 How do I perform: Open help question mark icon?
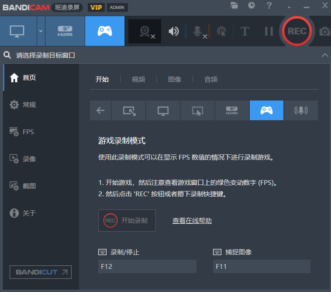tap(269, 6)
